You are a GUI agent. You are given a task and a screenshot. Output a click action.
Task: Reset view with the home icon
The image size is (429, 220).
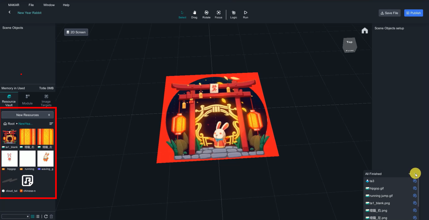pos(365,31)
